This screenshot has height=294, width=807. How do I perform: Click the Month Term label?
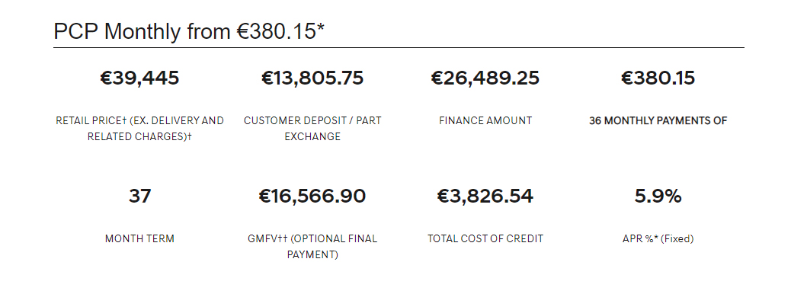click(x=139, y=239)
